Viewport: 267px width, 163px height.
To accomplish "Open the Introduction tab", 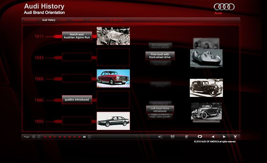I will point(31,20).
